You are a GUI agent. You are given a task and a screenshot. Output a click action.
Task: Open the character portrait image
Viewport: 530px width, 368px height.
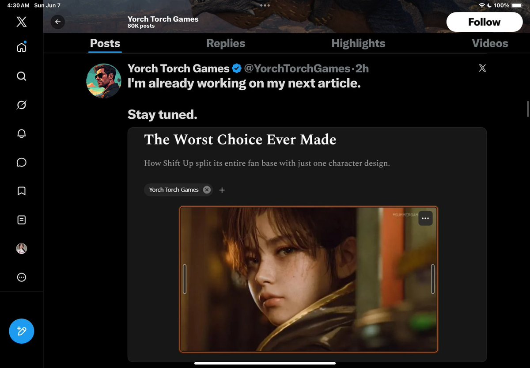coord(308,279)
